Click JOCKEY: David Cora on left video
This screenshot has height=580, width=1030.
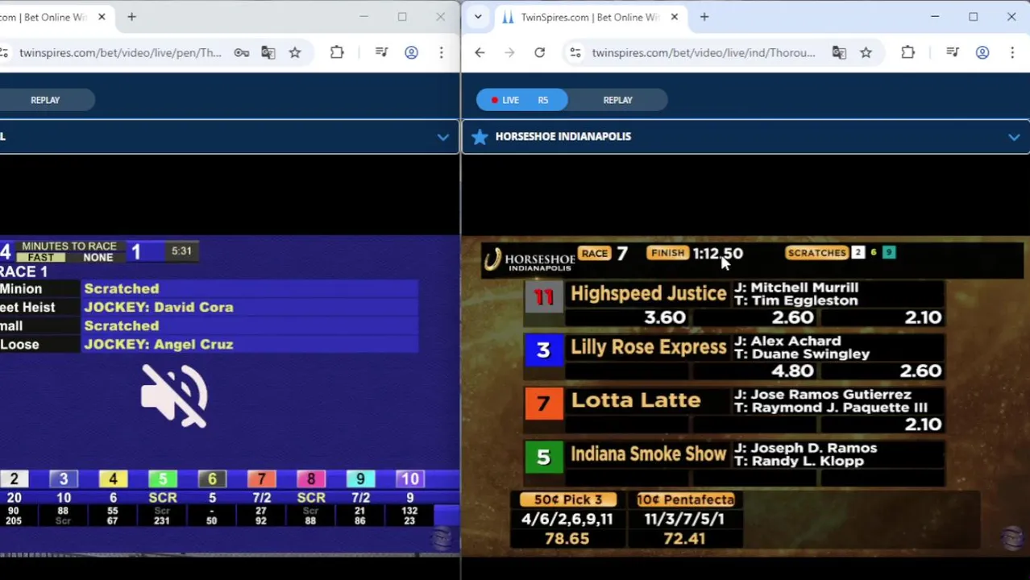(x=159, y=307)
